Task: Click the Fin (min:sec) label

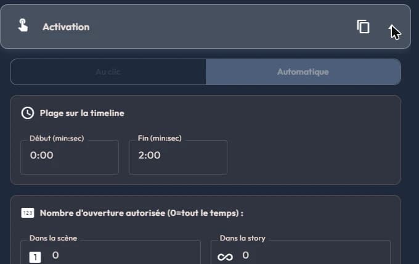Action: click(x=160, y=138)
